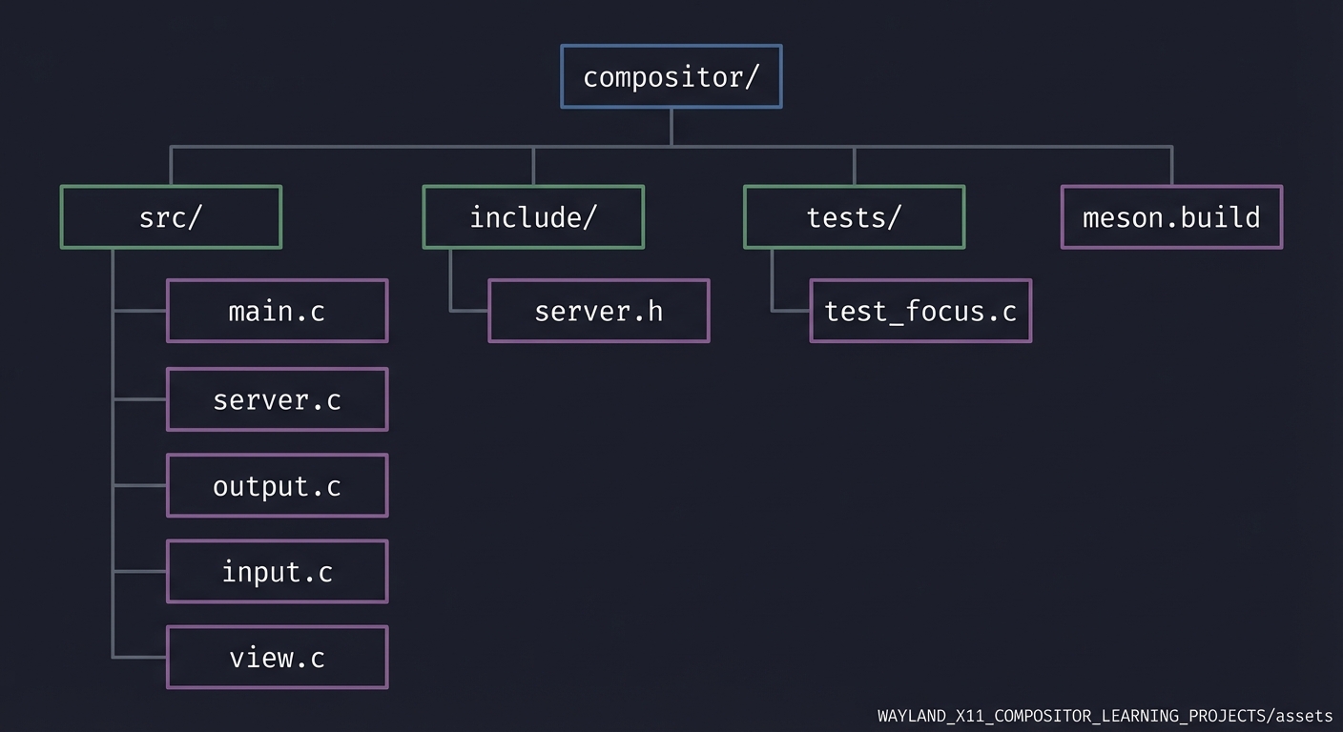Click the meson.build file node
The image size is (1343, 732).
pos(1171,217)
